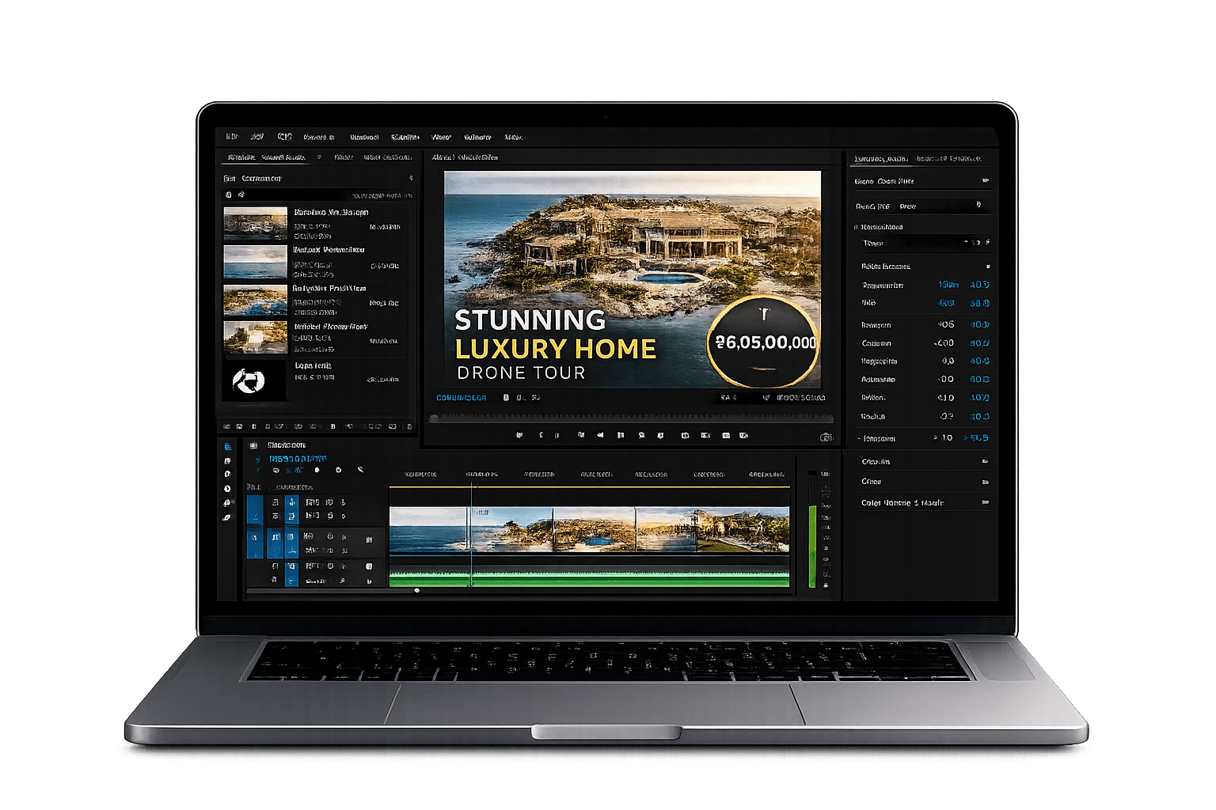Open the media bin panel dropdown triangle
The width and height of the screenshot is (1216, 810).
(x=319, y=157)
